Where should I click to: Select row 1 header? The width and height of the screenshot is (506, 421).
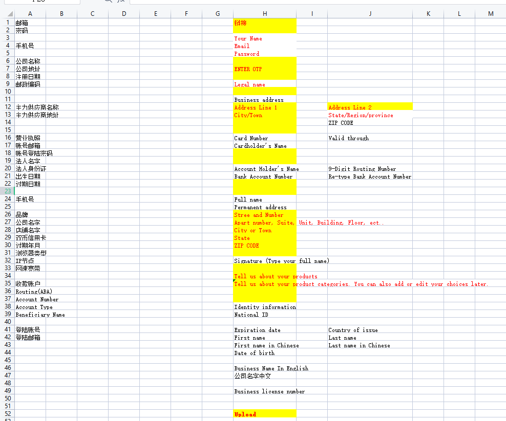coord(7,23)
